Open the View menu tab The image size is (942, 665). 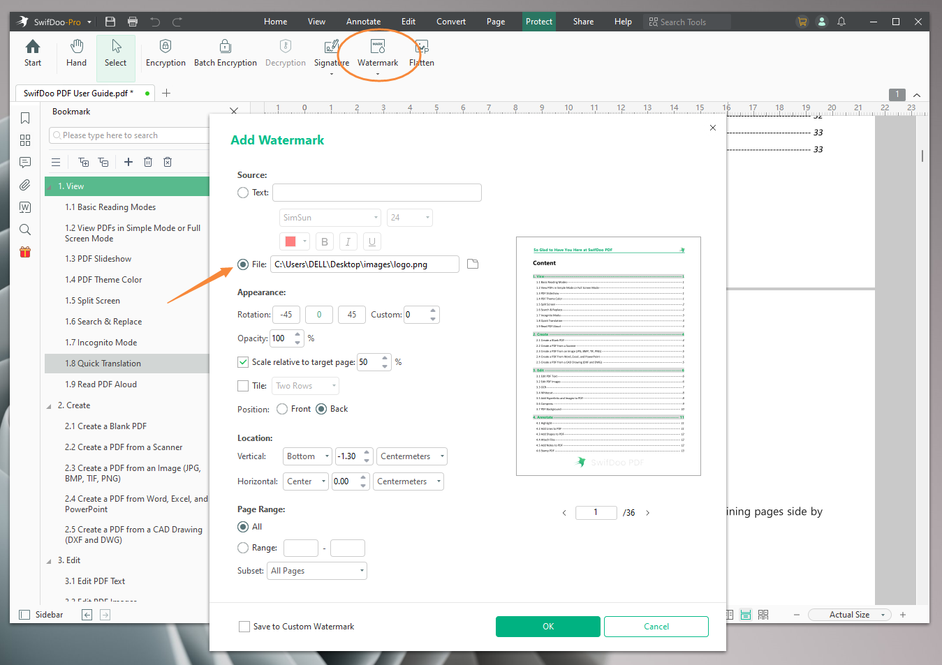pyautogui.click(x=316, y=22)
